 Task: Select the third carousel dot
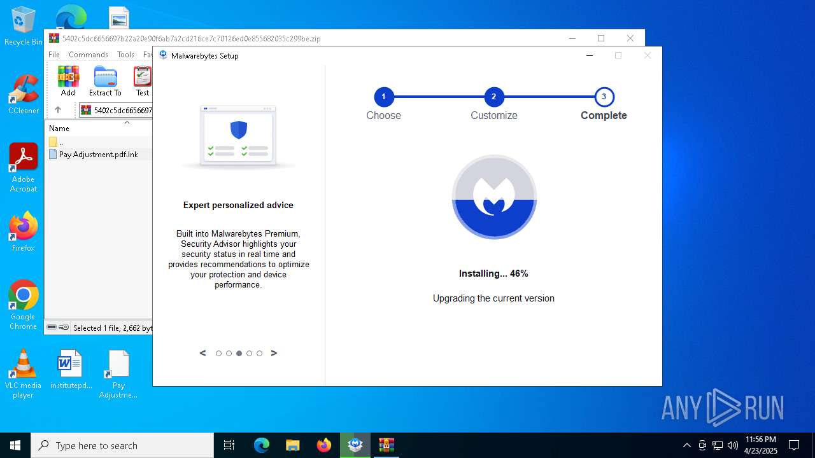(239, 353)
